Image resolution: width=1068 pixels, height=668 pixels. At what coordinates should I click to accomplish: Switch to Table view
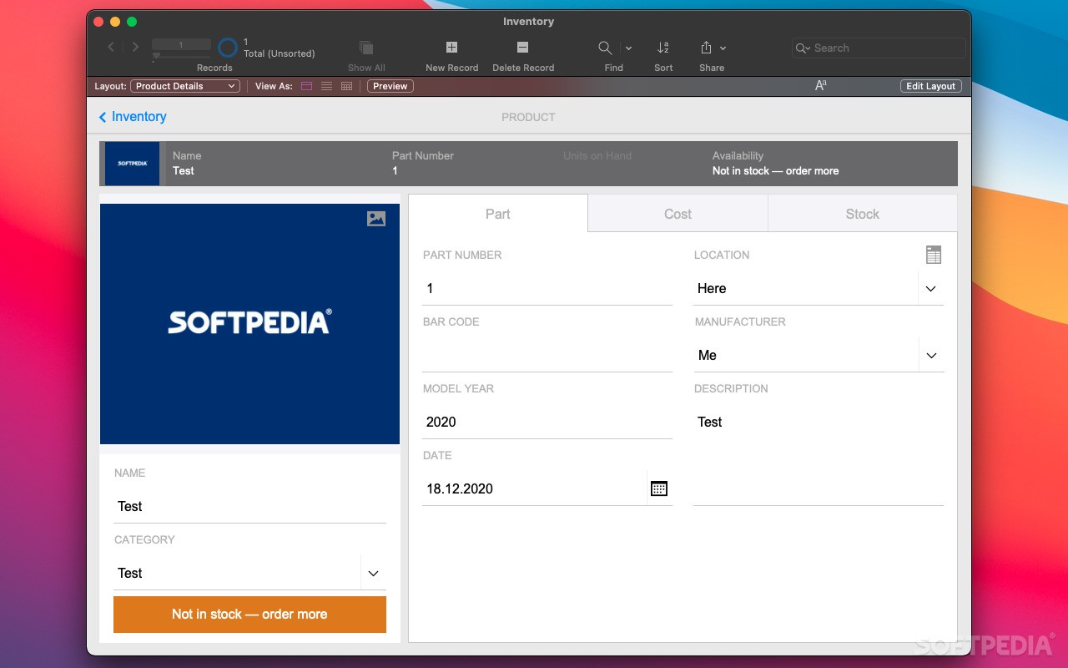pyautogui.click(x=347, y=86)
